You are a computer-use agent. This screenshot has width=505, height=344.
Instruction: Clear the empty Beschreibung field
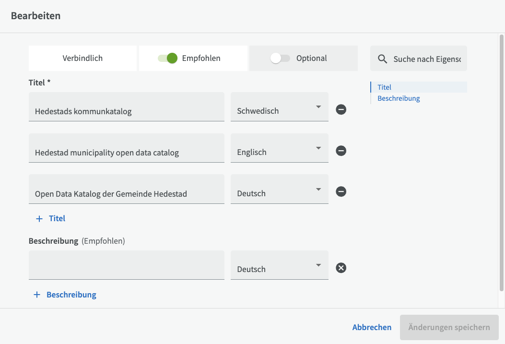(x=341, y=268)
